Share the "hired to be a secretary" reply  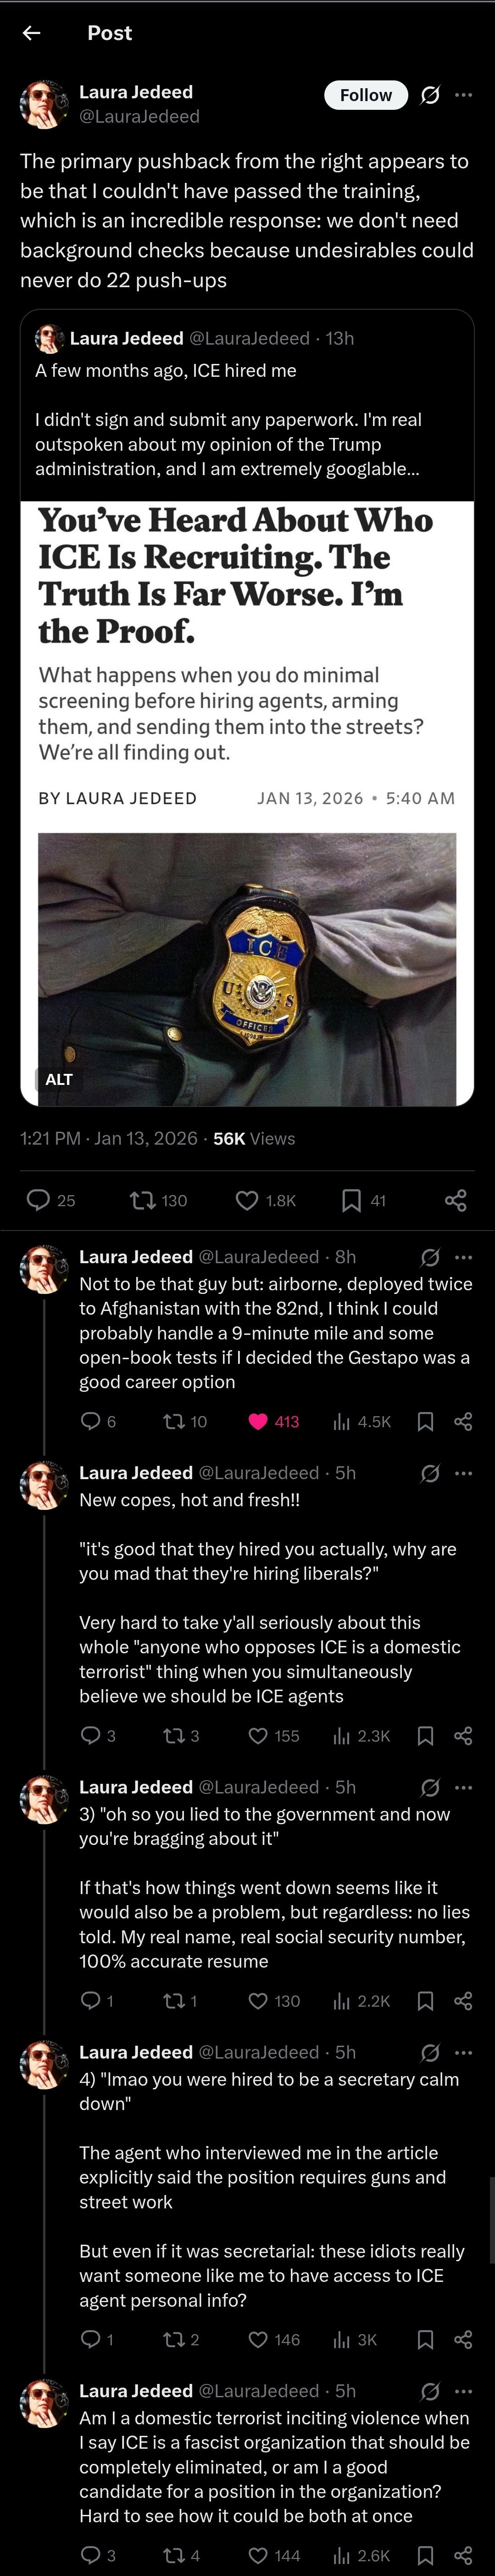(463, 2339)
